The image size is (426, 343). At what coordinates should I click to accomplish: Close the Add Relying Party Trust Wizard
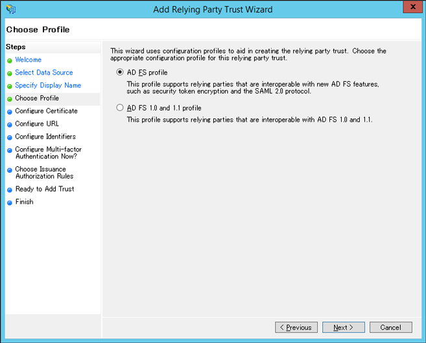click(x=412, y=6)
